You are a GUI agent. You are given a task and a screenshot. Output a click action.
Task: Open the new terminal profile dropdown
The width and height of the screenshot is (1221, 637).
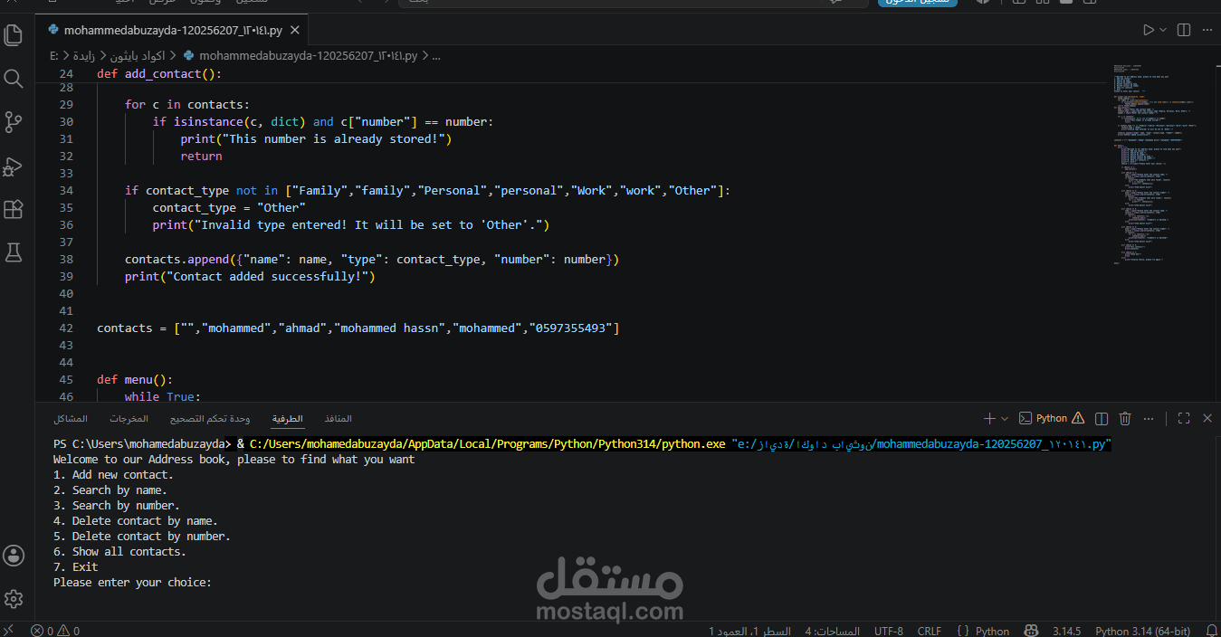1005,419
